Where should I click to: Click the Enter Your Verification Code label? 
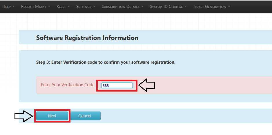[x=68, y=85]
